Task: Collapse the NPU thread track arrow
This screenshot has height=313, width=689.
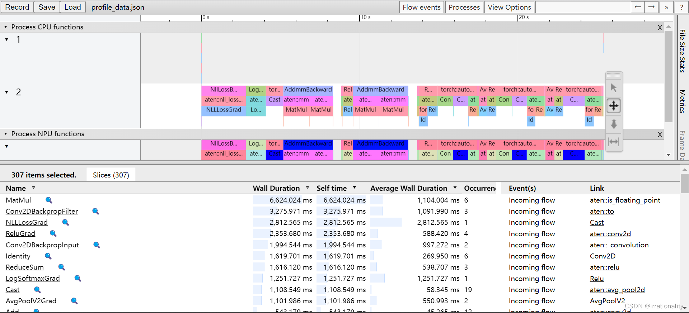Action: (x=6, y=146)
